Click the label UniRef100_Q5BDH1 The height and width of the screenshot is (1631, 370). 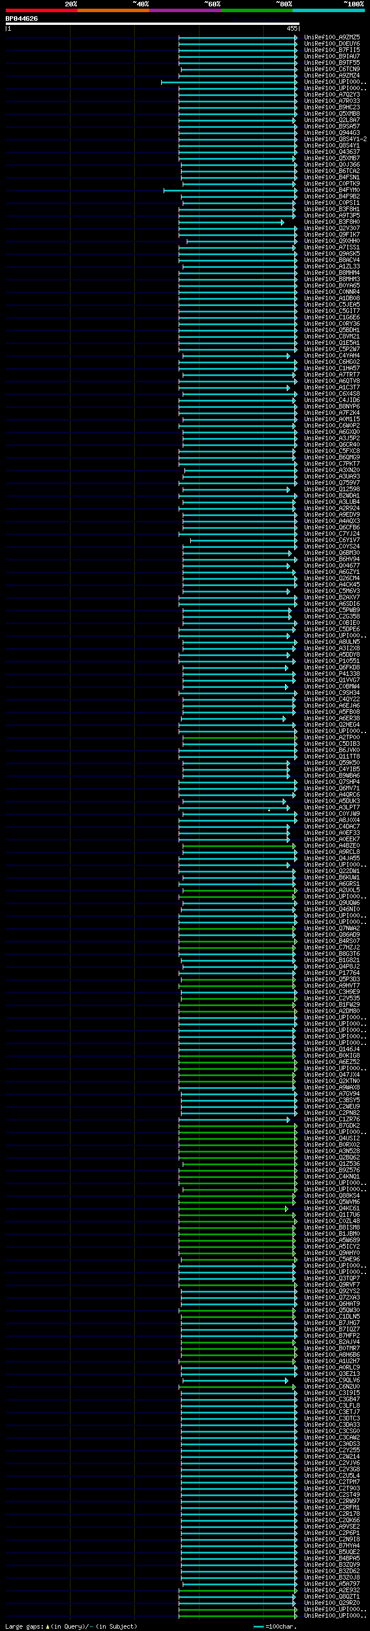tap(332, 330)
